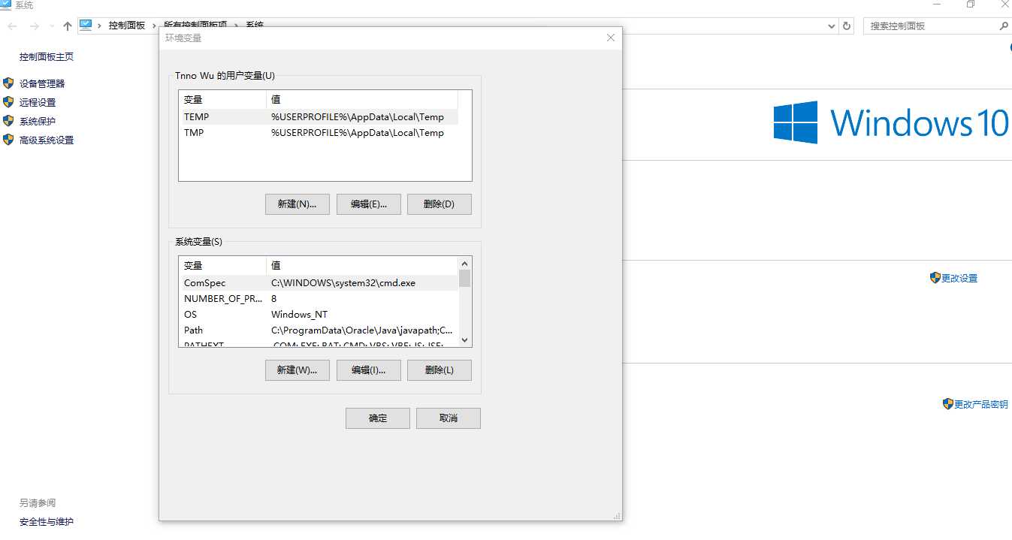Click TEMP value %USERPROFILE%\AppData\Local\Temp

(358, 116)
